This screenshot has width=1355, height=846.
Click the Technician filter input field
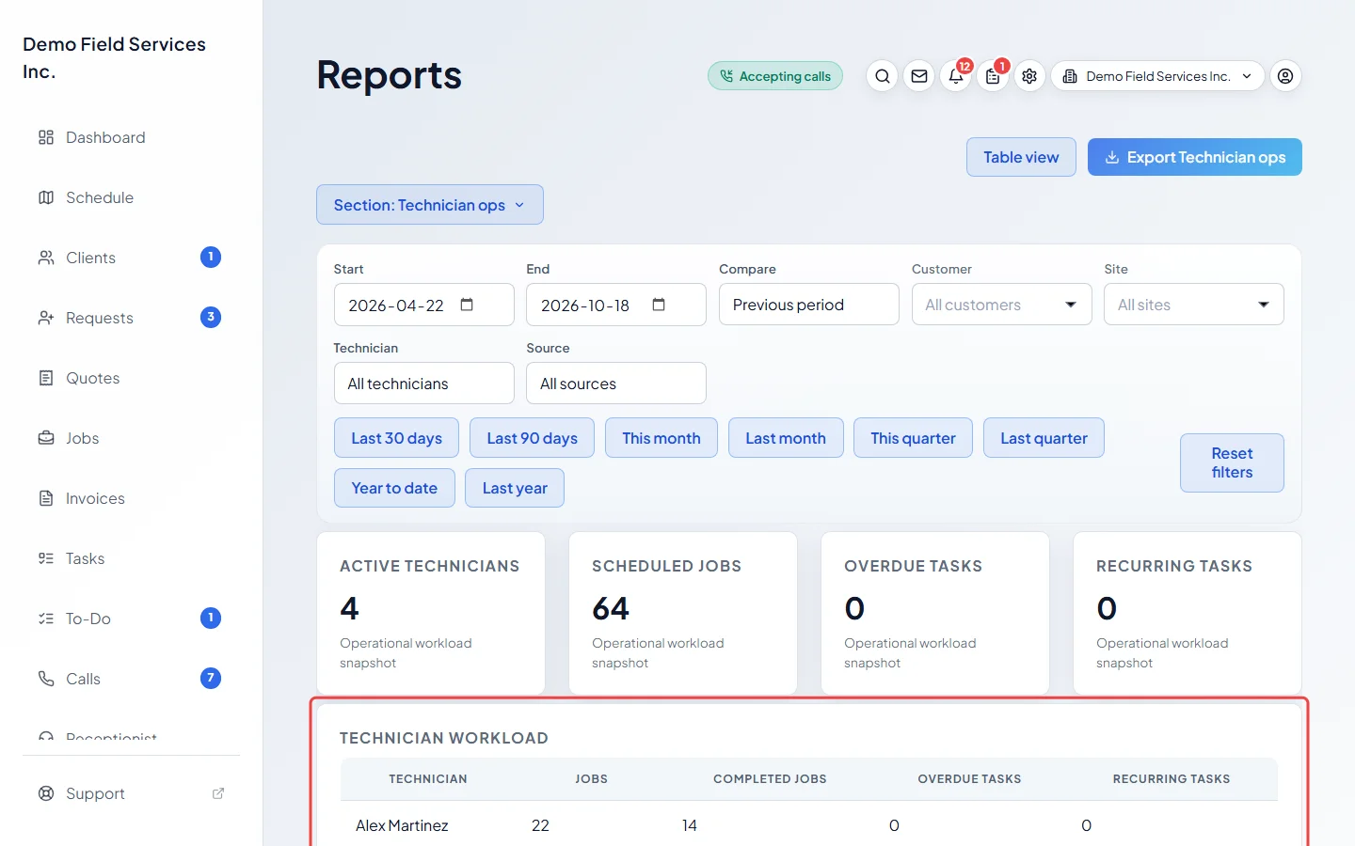click(423, 384)
